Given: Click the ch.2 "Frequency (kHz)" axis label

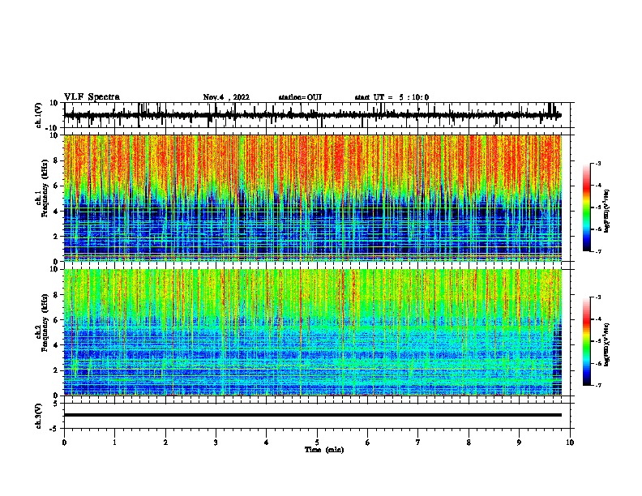Looking at the screenshot, I should point(45,323).
